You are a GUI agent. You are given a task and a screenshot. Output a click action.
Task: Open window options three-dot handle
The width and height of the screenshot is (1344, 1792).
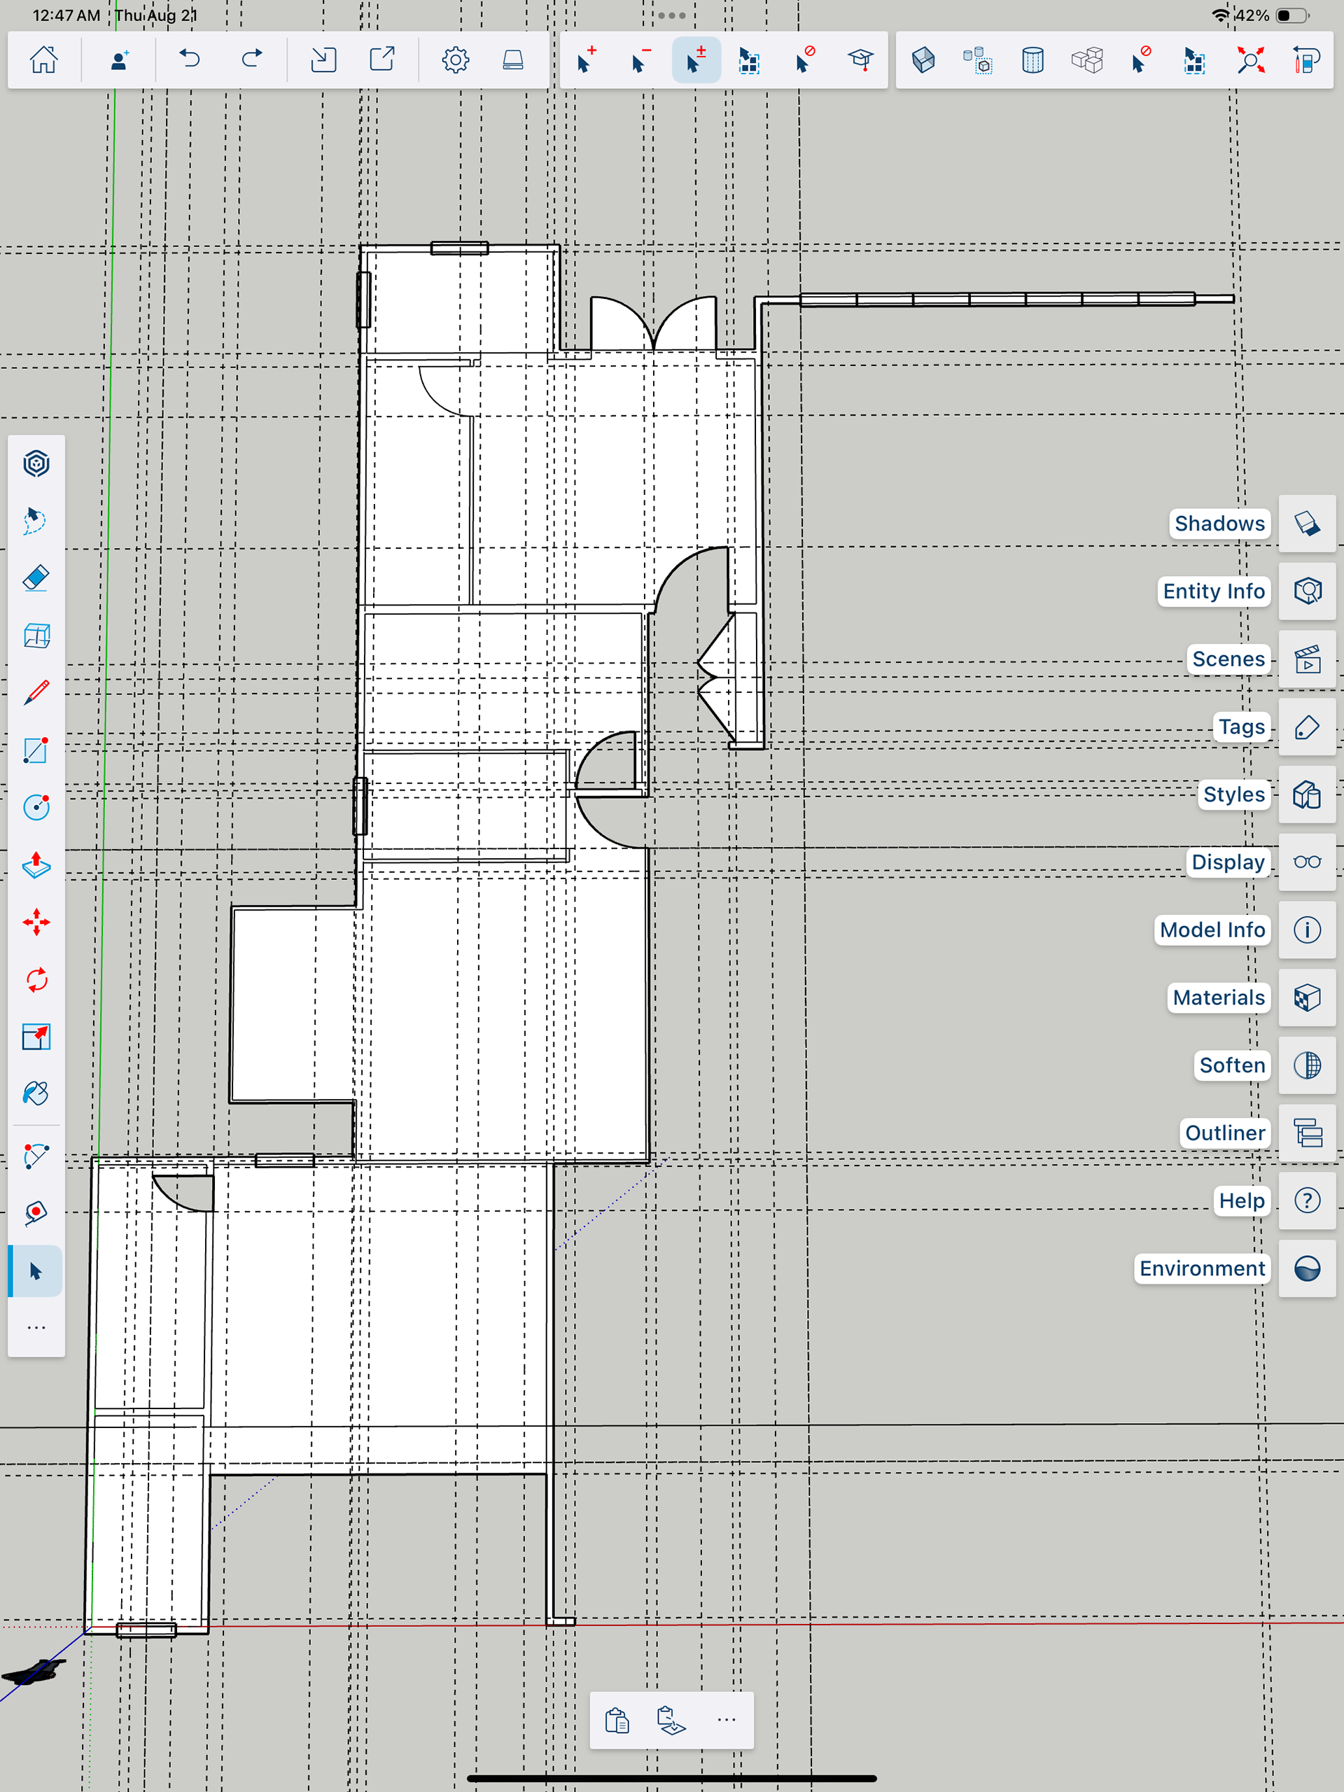pos(671,15)
